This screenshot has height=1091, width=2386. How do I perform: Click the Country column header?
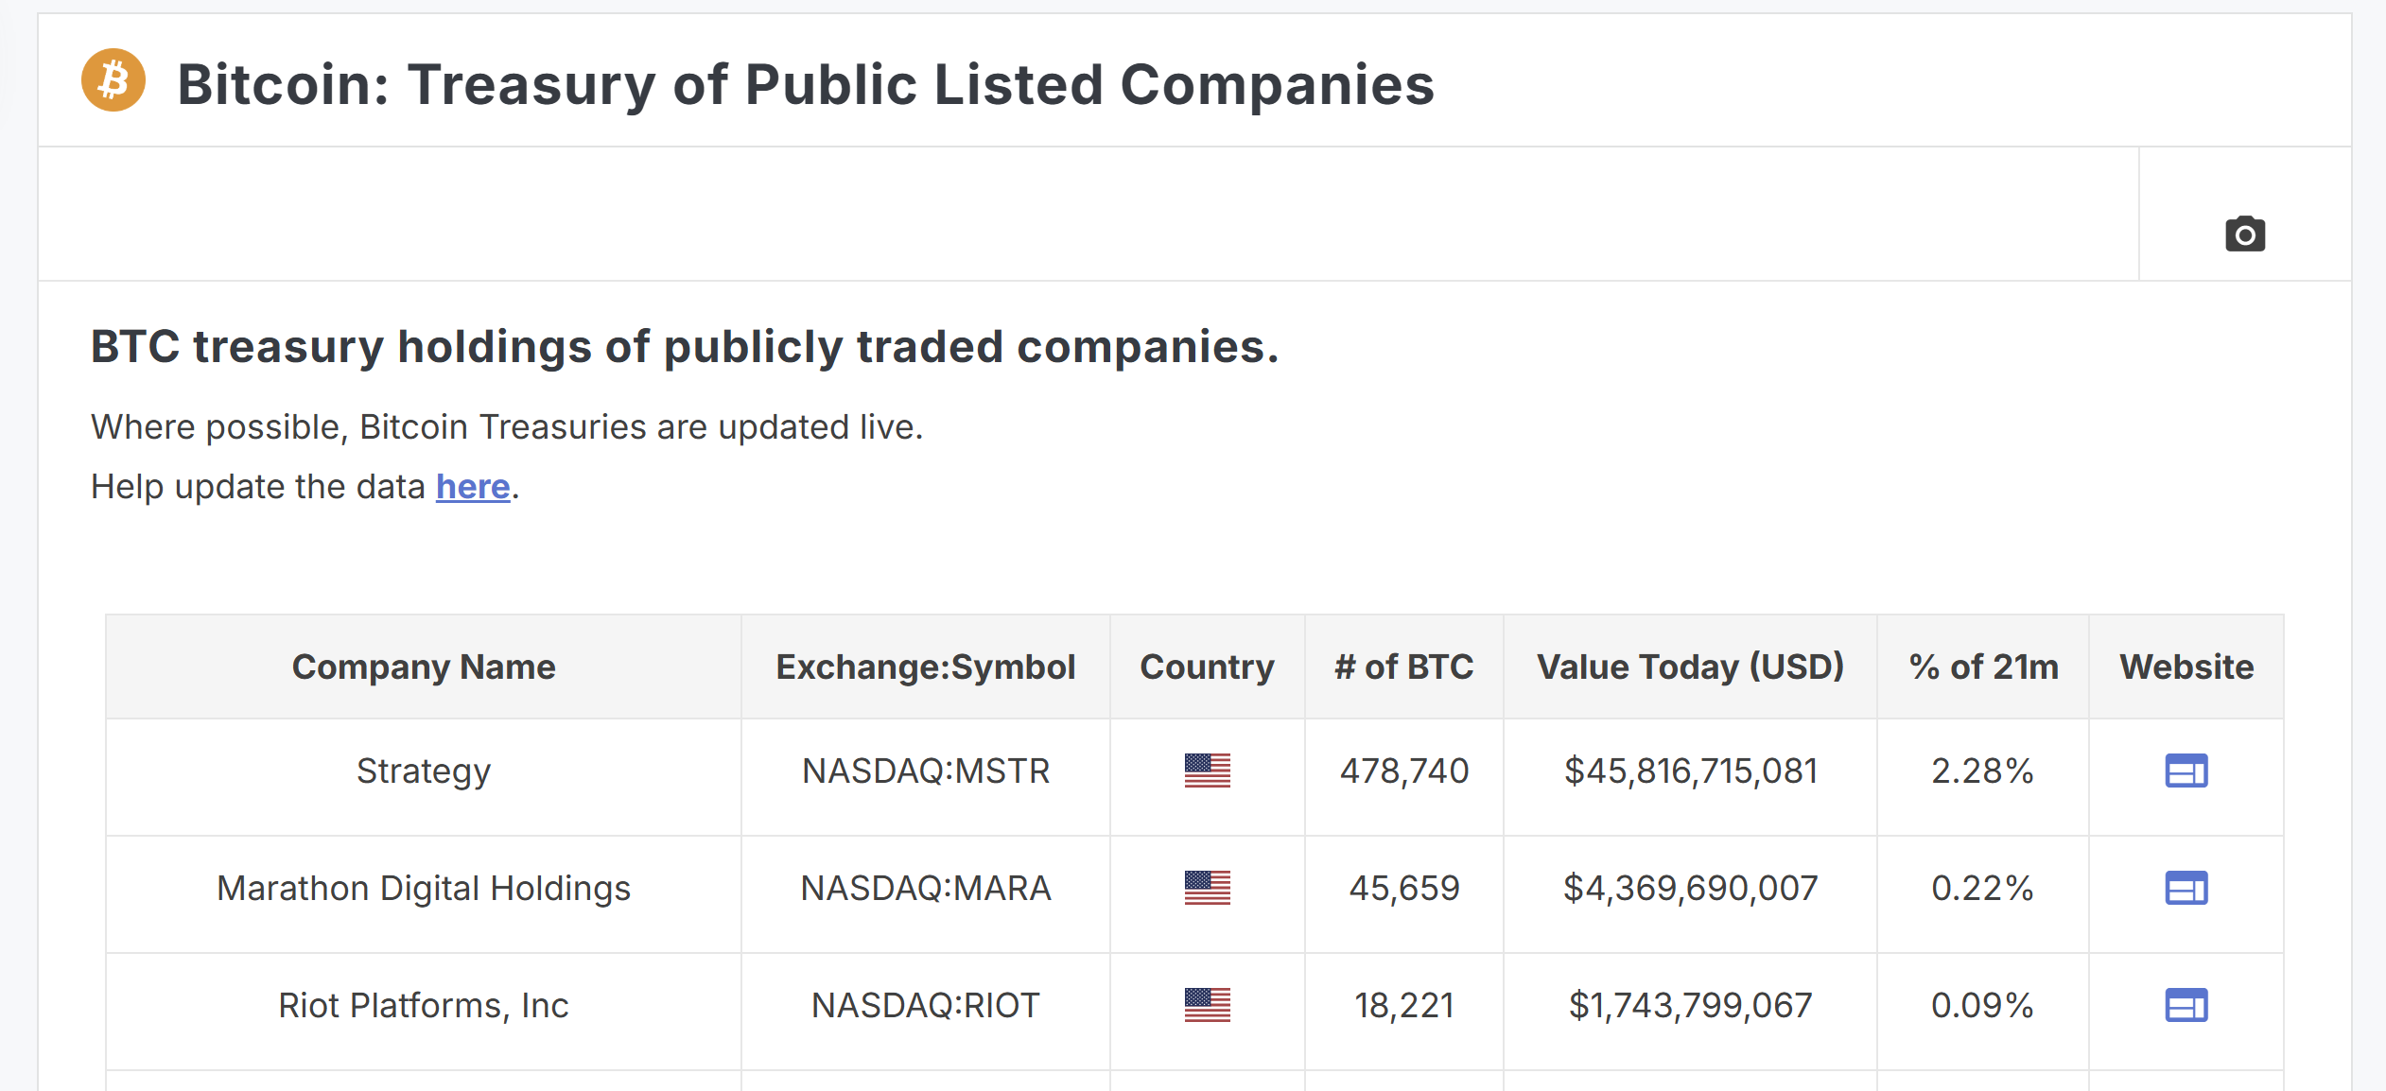click(x=1208, y=667)
